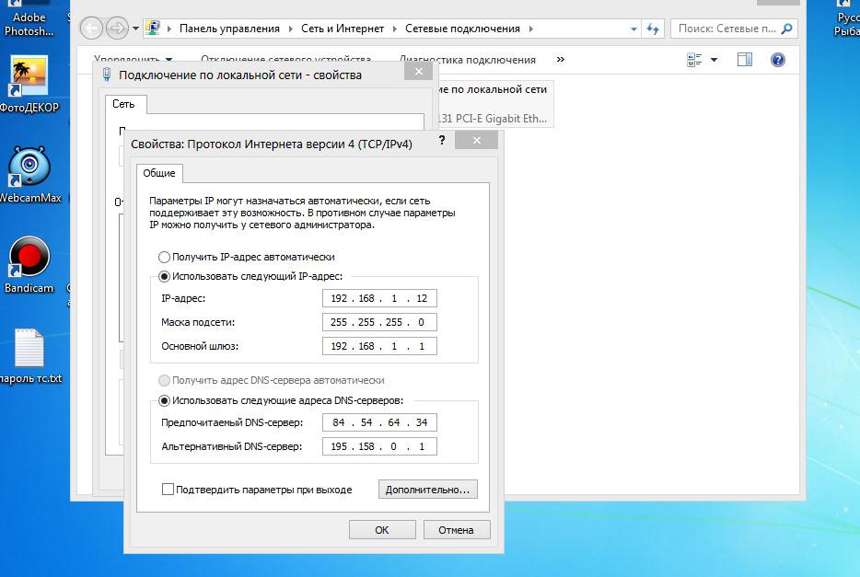
Task: Open the пароль тс.txt file icon
Action: 29,350
